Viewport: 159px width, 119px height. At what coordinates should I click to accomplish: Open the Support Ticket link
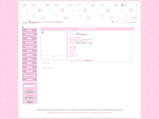coord(109,110)
